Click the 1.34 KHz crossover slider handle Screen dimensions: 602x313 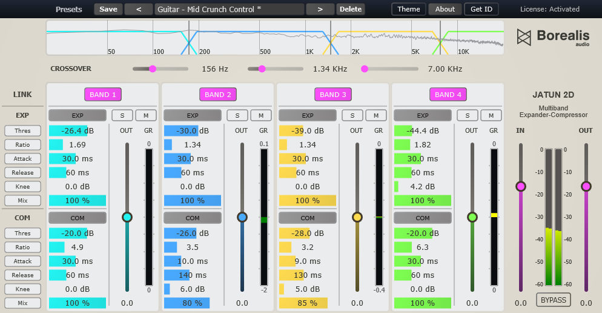pos(262,69)
